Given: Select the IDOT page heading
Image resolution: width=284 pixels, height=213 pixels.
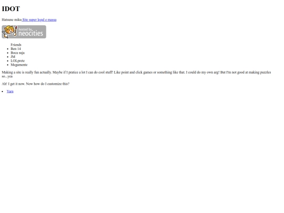Looking at the screenshot, I should click(x=11, y=9).
